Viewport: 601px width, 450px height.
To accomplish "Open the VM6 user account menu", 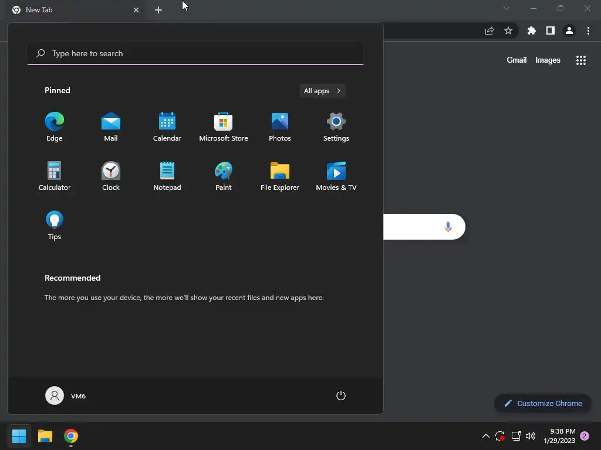I will (66, 396).
